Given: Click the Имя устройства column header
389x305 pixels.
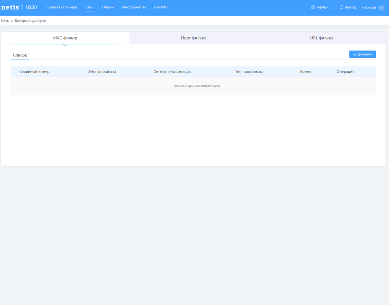Looking at the screenshot, I should tap(102, 72).
